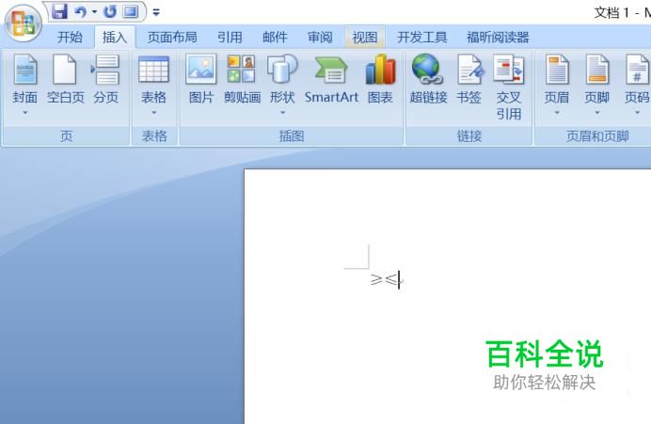Insert a SmartArt graphic
The width and height of the screenshot is (651, 424).
(x=331, y=79)
